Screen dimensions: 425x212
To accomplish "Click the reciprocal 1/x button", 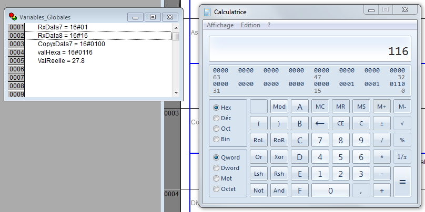I will click(x=402, y=157).
